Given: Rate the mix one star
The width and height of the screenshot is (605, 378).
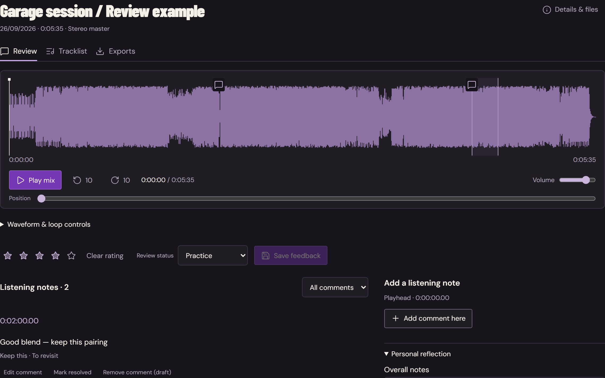Looking at the screenshot, I should pos(8,256).
